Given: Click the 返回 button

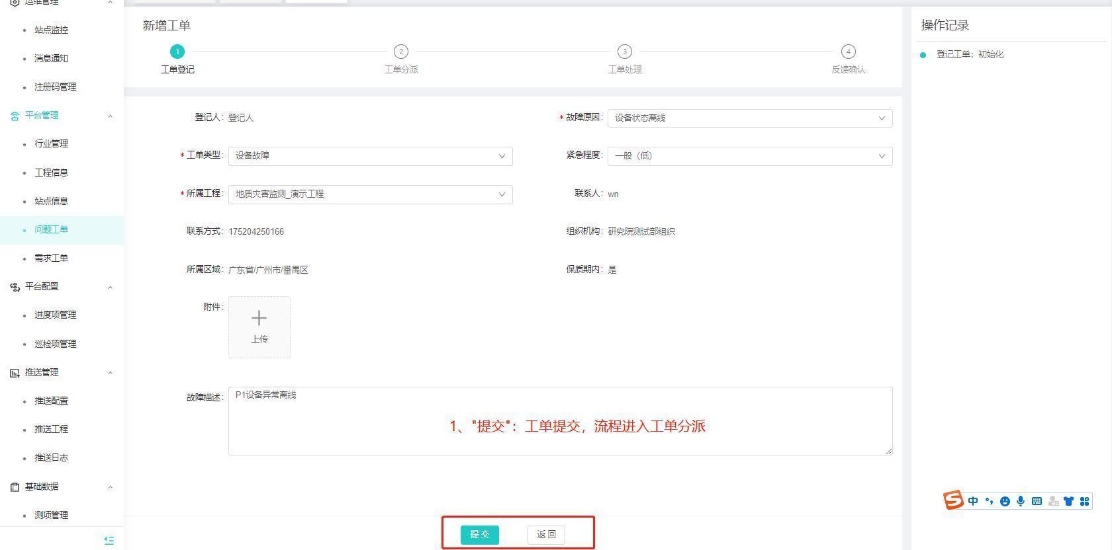Looking at the screenshot, I should click(x=546, y=534).
